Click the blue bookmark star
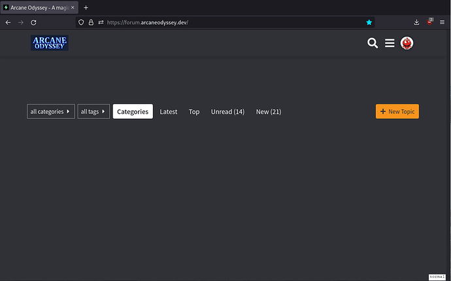The image size is (451, 281). coord(369,22)
